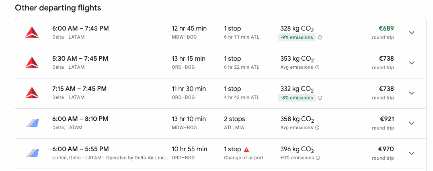Expand the 7:15 AM €738 flight details
Image resolution: width=433 pixels, height=171 pixels.
(x=411, y=93)
